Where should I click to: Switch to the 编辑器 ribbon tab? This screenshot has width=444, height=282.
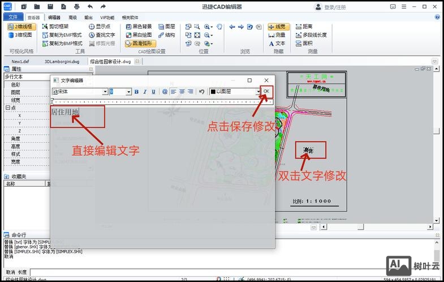coord(54,17)
